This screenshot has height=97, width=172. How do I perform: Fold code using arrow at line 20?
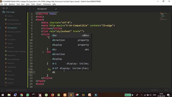(x=29, y=69)
